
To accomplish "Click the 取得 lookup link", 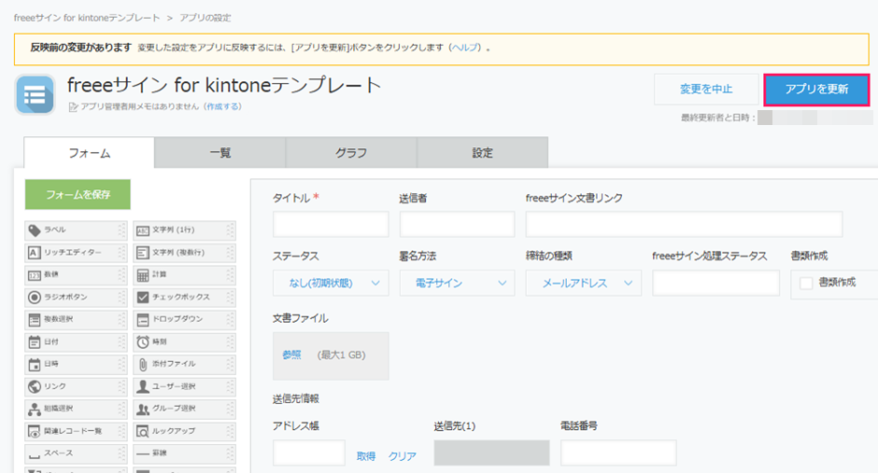I will point(366,456).
